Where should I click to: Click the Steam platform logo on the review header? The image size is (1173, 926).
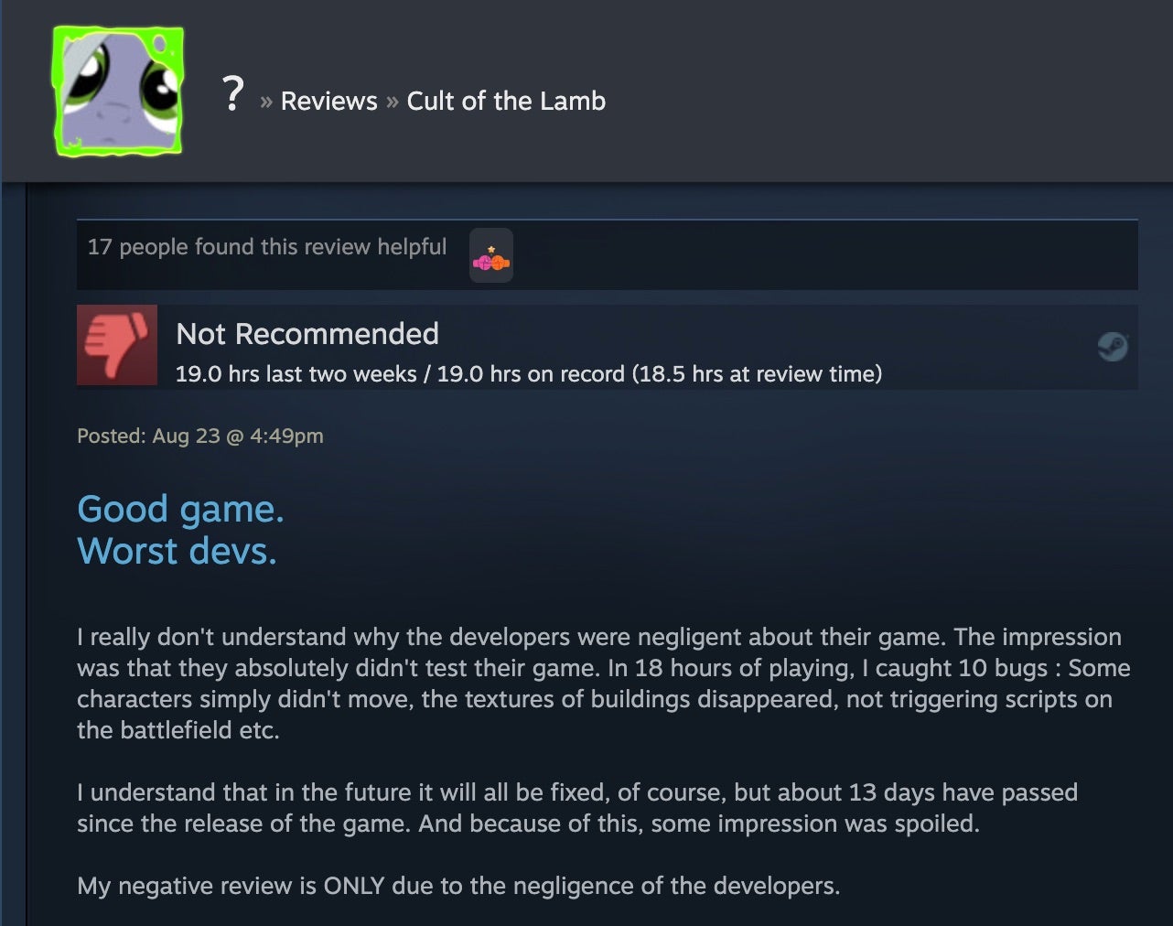tap(1114, 348)
